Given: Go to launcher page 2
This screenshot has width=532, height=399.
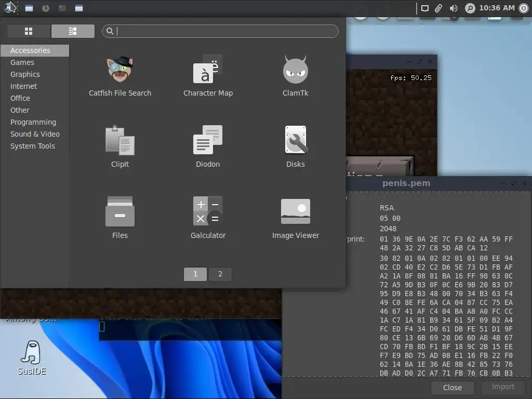Looking at the screenshot, I should click(x=220, y=274).
